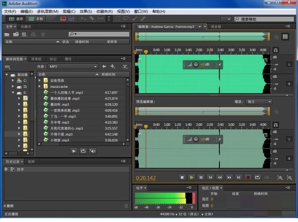Switch to Multitrack view button
The image size is (298, 222).
36,19
